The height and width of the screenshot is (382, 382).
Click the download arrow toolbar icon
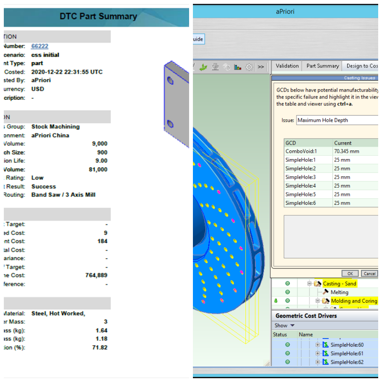coord(215,67)
